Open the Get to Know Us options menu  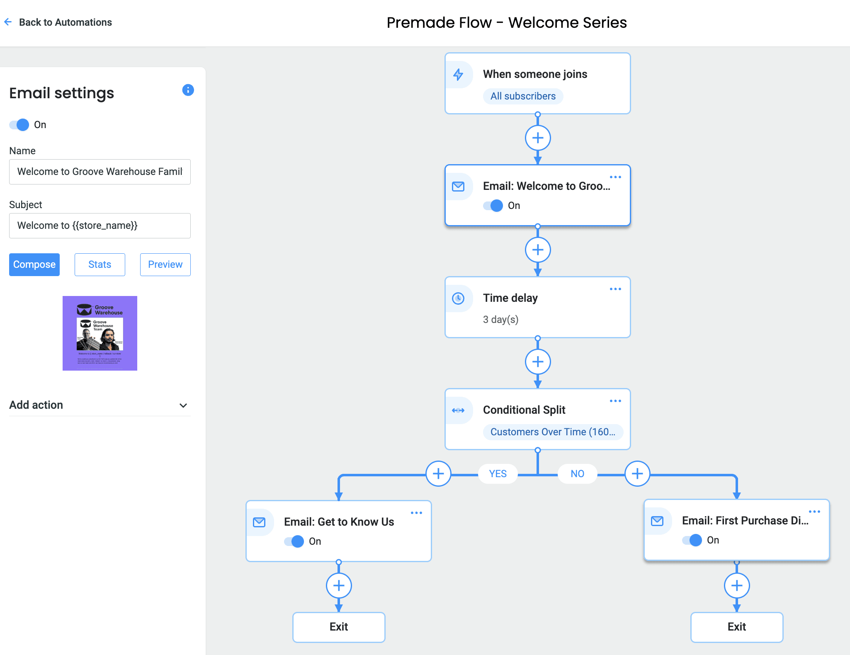(416, 513)
